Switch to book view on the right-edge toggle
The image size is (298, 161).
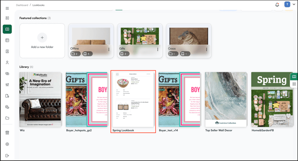point(294,77)
